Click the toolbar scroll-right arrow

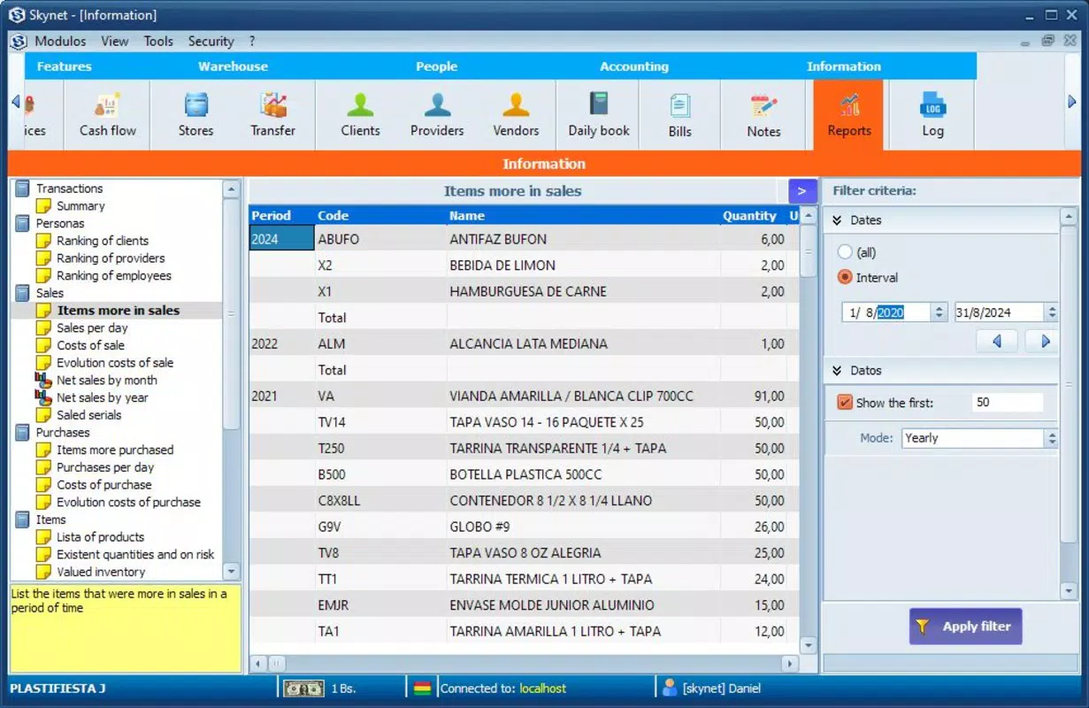pos(1072,102)
